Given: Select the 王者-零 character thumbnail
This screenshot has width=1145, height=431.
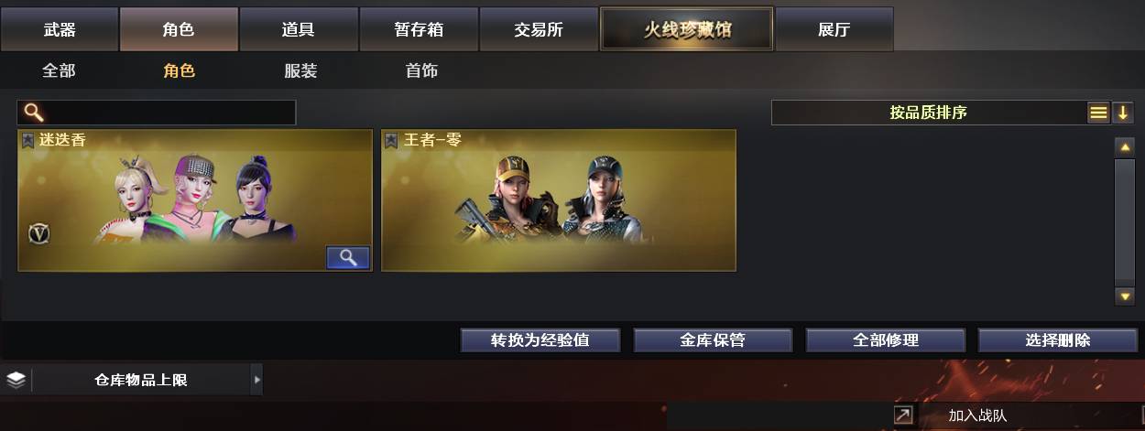Looking at the screenshot, I should (559, 200).
